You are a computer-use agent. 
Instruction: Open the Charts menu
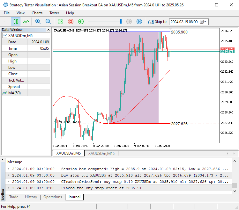[x=37, y=13]
